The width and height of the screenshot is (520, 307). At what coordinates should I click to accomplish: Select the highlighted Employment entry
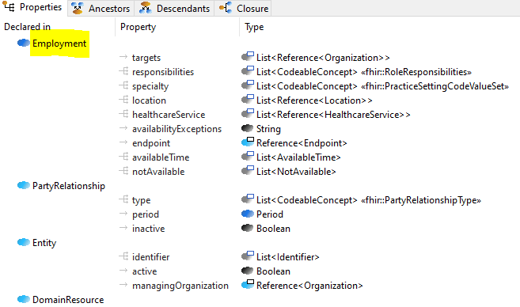(59, 44)
